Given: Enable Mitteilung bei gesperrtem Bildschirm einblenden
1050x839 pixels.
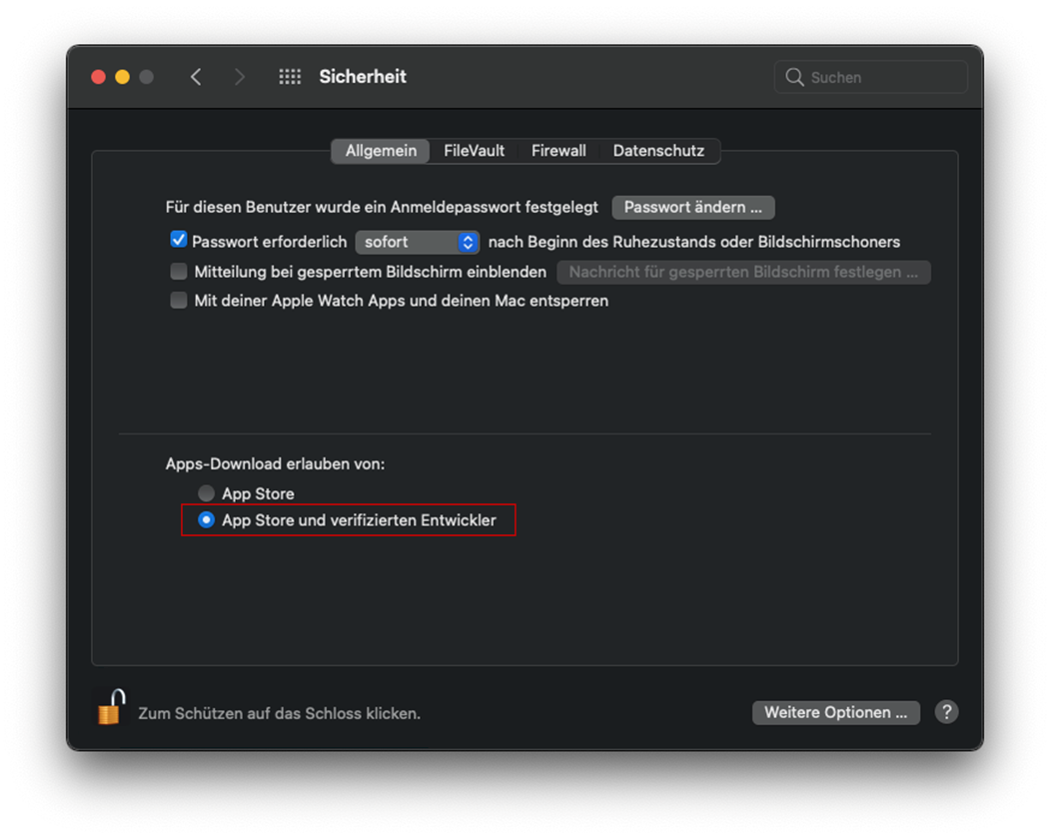Looking at the screenshot, I should point(179,271).
